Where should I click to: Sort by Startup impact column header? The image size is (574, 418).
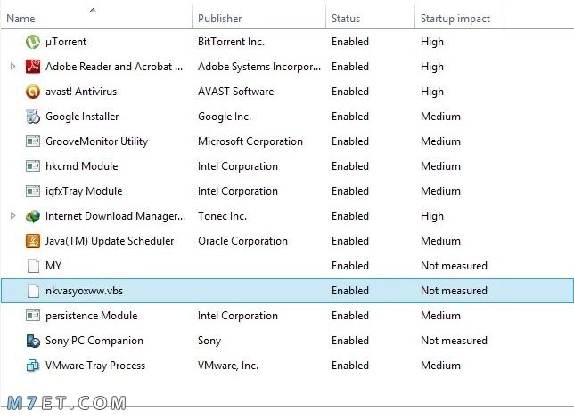coord(459,19)
